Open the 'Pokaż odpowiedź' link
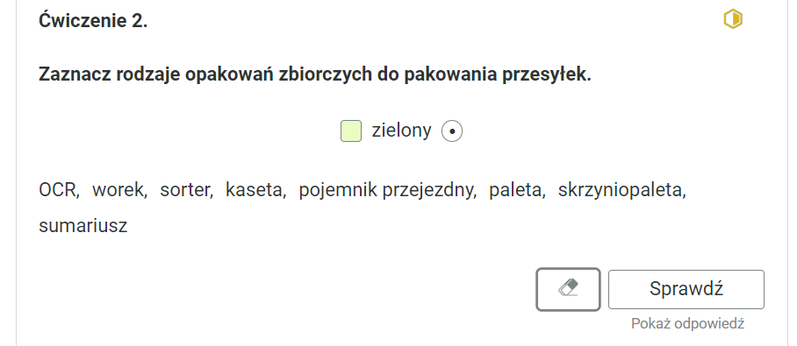 point(687,323)
